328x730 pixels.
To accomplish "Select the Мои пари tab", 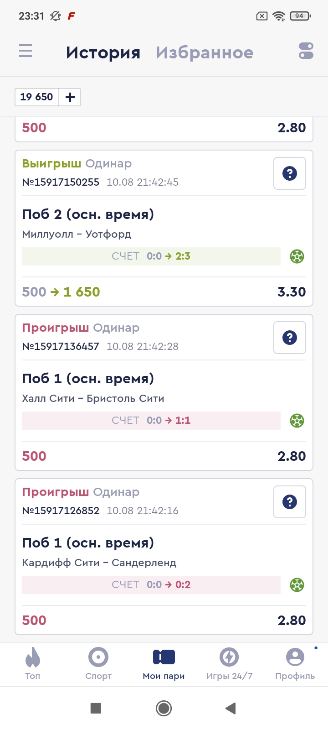I will [x=164, y=664].
